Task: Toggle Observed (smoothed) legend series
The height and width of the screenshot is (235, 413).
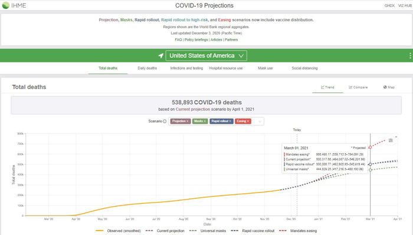Action: pyautogui.click(x=118, y=231)
